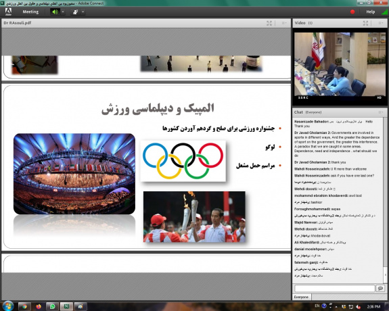Click the slide heading 'المپیک و دیپلماسی ورزش'
389x311 pixels.
pyautogui.click(x=158, y=109)
